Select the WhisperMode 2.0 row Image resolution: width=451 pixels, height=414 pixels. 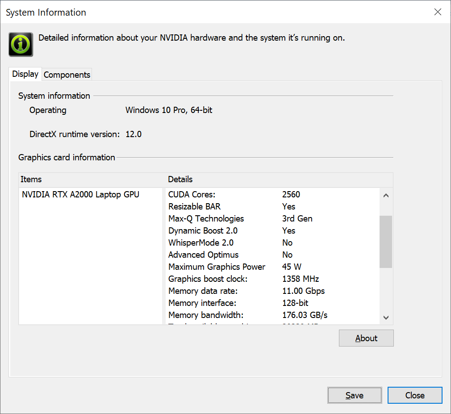pyautogui.click(x=273, y=243)
